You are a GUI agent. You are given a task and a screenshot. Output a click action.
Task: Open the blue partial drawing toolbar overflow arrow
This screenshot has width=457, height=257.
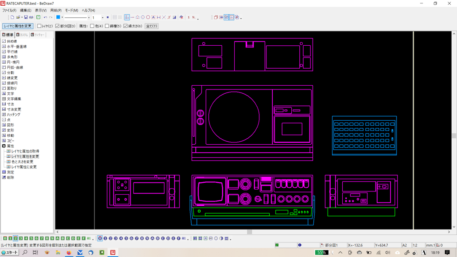tap(188, 239)
